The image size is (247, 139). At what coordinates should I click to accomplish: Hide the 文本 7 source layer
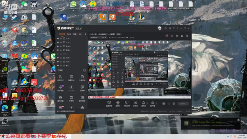58,58
